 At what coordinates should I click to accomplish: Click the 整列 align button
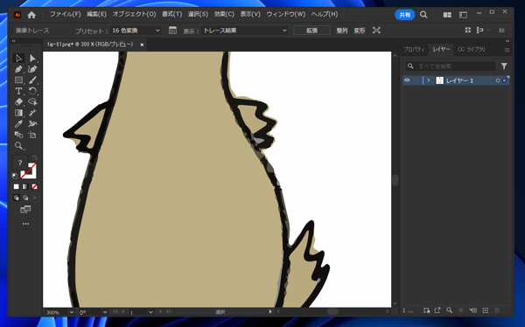point(341,31)
